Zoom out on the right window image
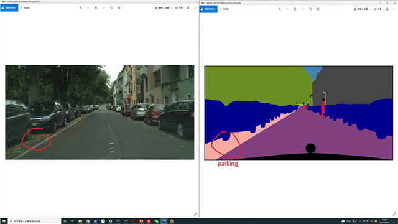This screenshot has height=224, width=398. 287,9
